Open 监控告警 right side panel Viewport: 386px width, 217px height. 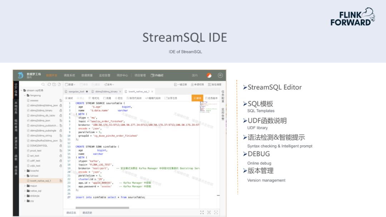point(223,114)
